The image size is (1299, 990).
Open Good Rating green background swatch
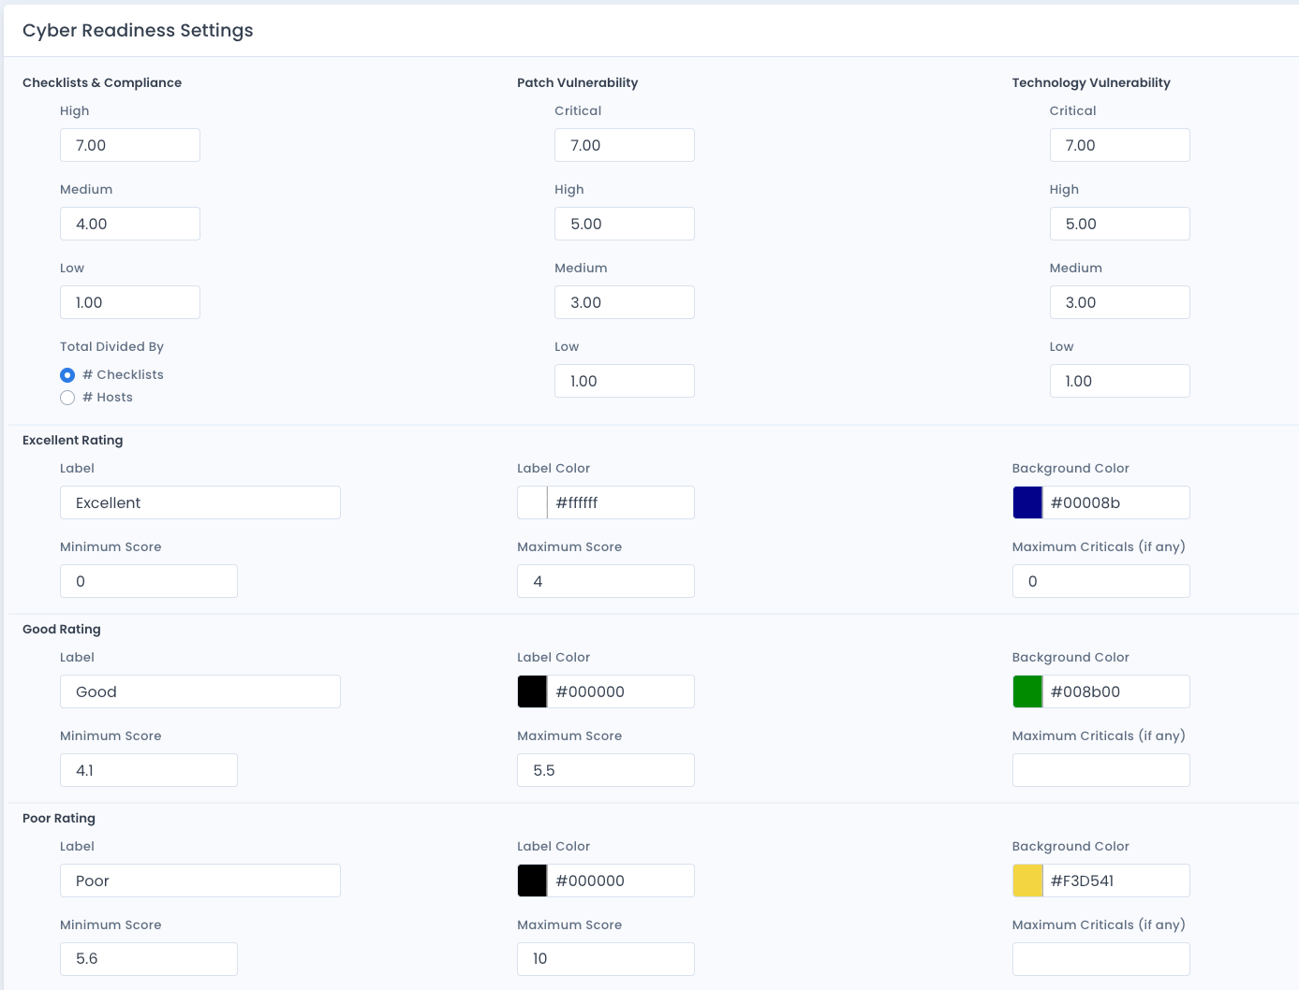1027,692
